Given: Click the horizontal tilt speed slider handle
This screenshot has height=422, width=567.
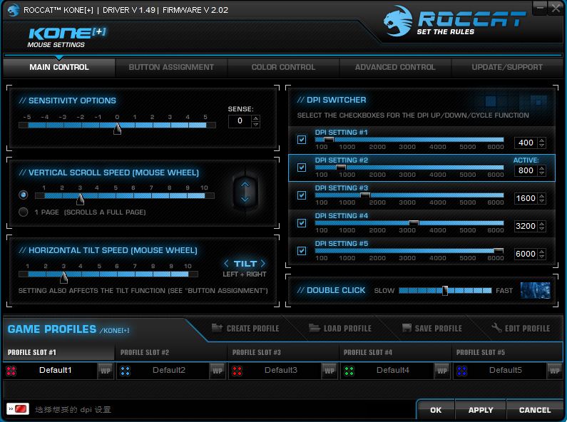Looking at the screenshot, I should 63,277.
